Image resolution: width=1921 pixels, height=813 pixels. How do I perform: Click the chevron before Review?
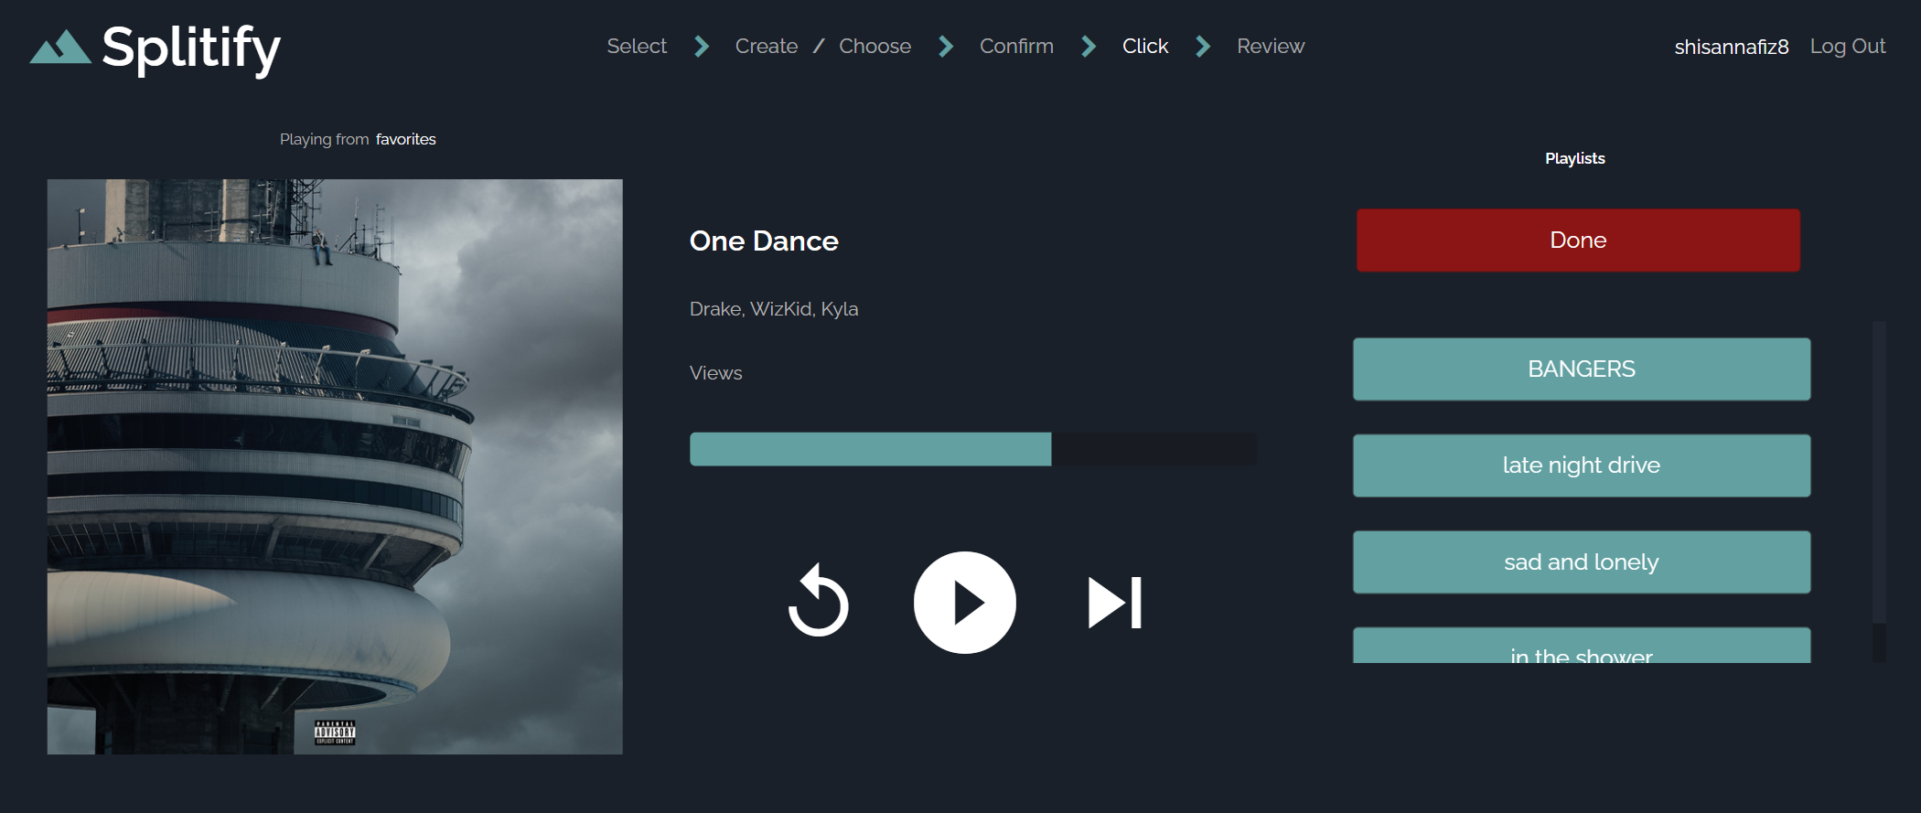(1203, 46)
